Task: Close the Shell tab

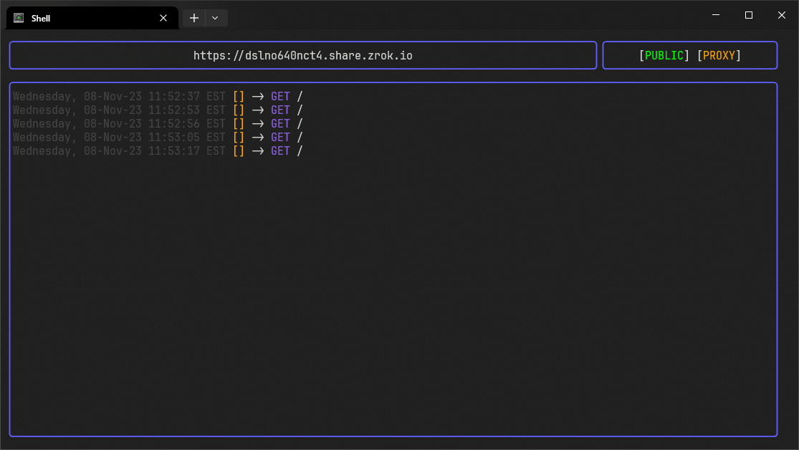Action: [163, 18]
